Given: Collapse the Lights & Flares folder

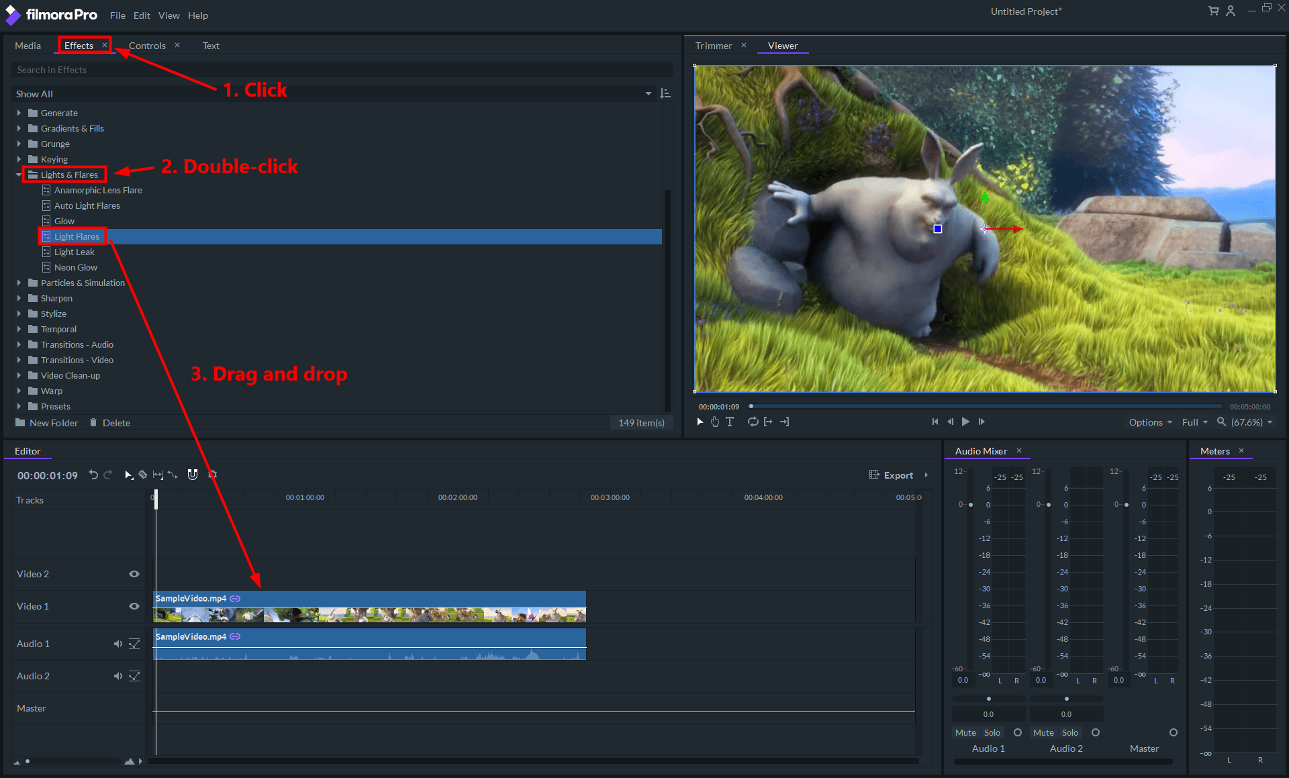Looking at the screenshot, I should pos(19,175).
